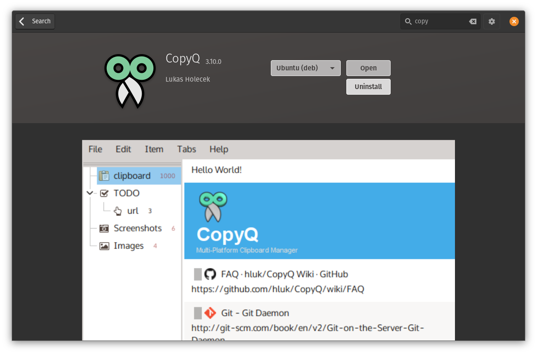
Task: Select the TODO tab in tree
Action: tap(126, 193)
